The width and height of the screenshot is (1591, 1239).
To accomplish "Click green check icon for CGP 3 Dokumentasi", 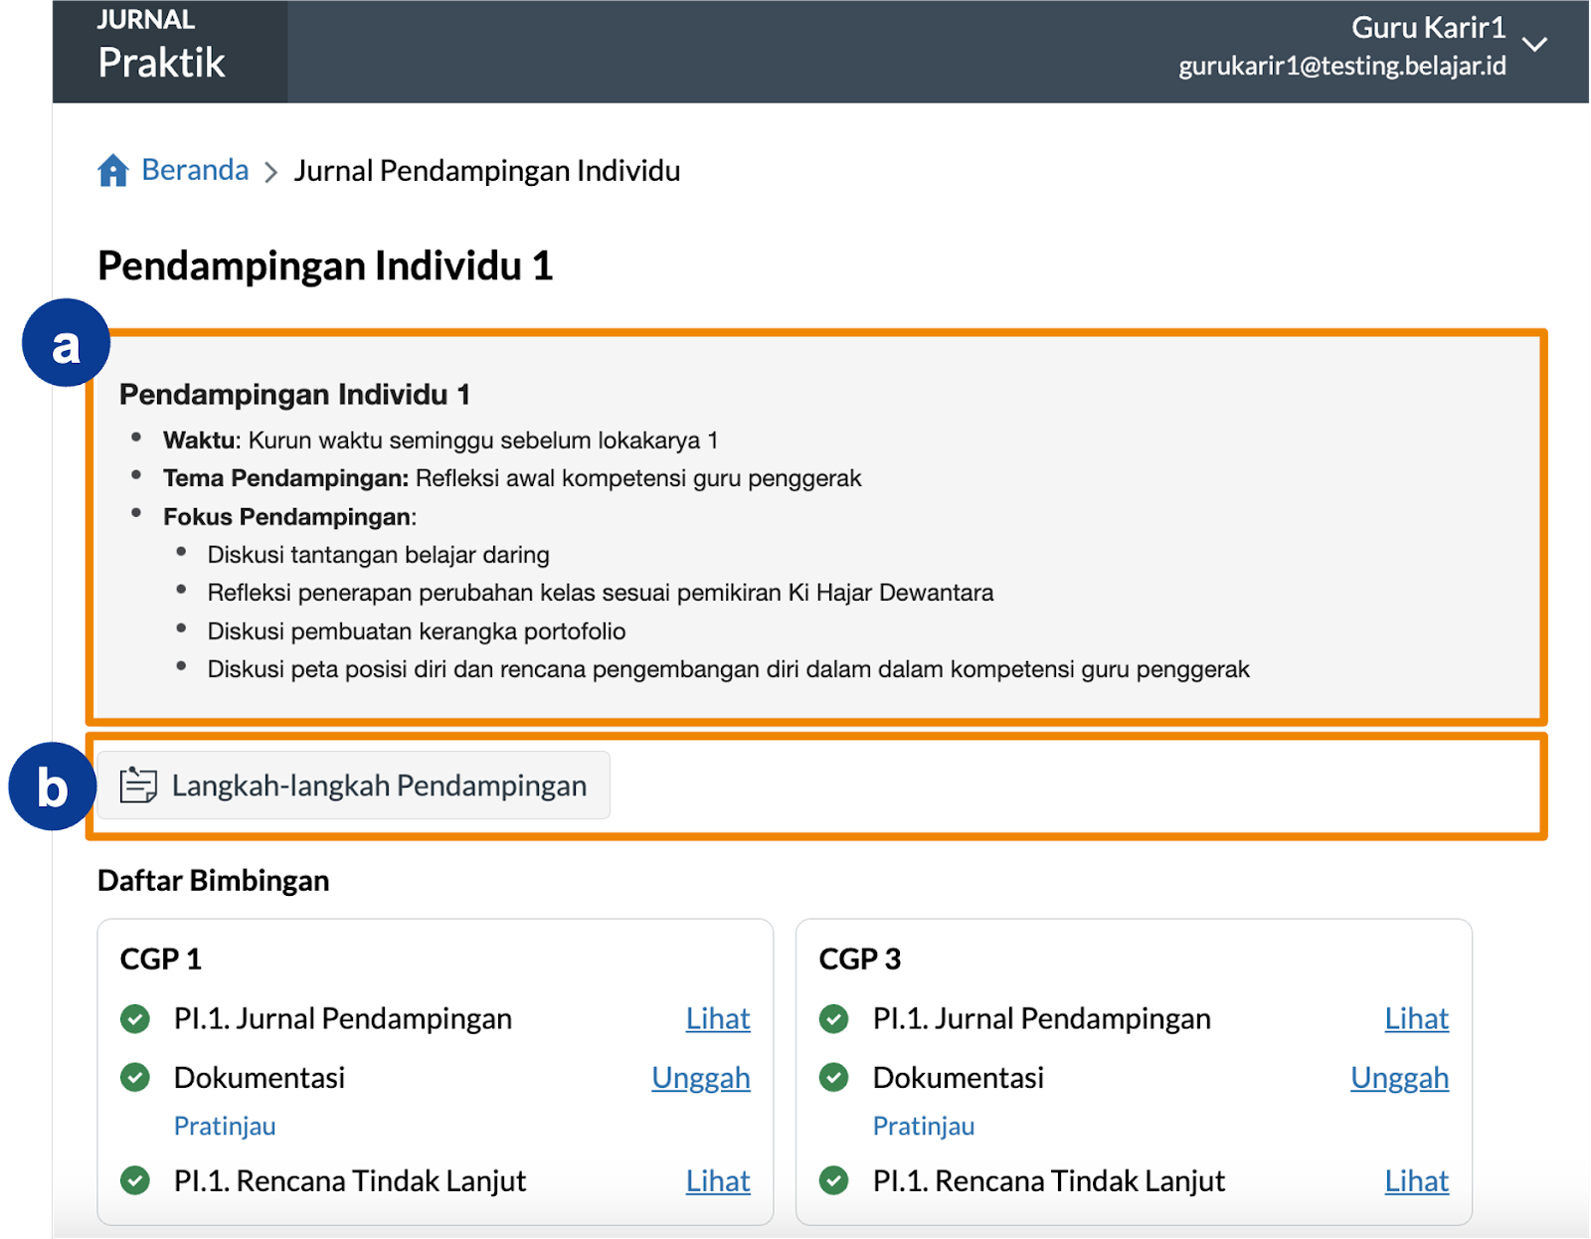I will 834,1077.
